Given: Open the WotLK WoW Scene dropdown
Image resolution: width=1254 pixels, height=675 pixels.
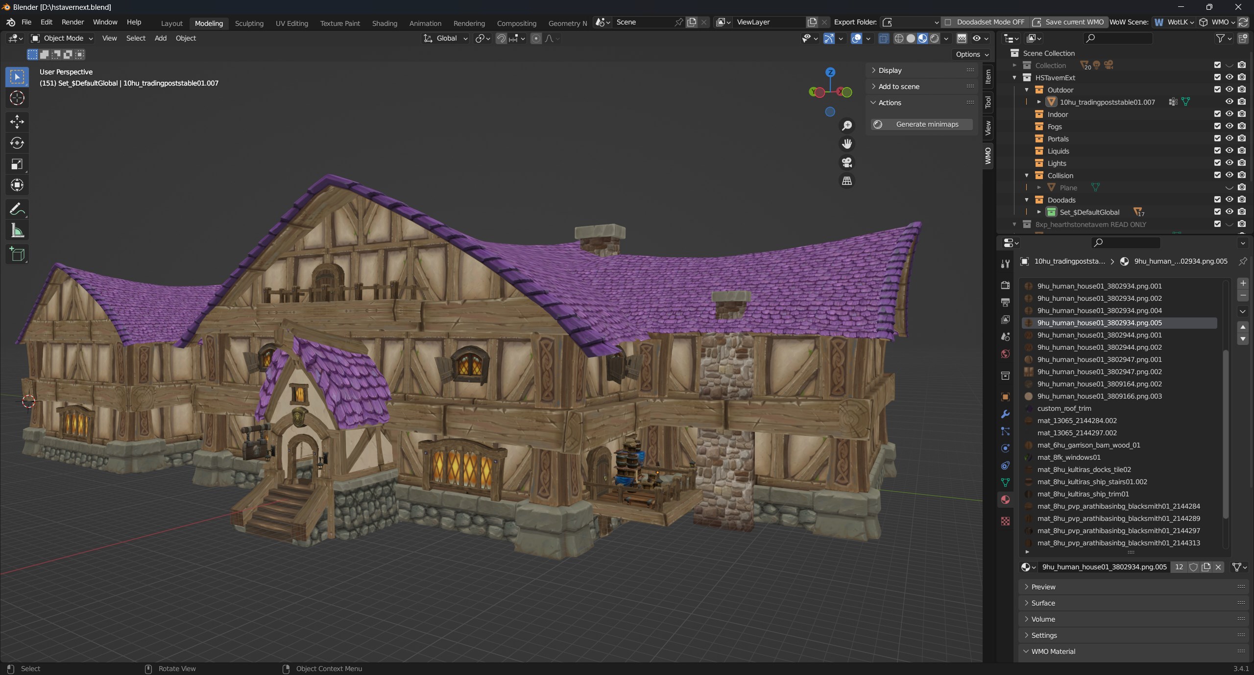Looking at the screenshot, I should (1173, 22).
